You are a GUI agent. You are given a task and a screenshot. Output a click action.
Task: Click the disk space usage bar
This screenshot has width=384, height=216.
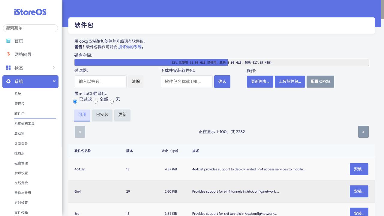pos(222,62)
